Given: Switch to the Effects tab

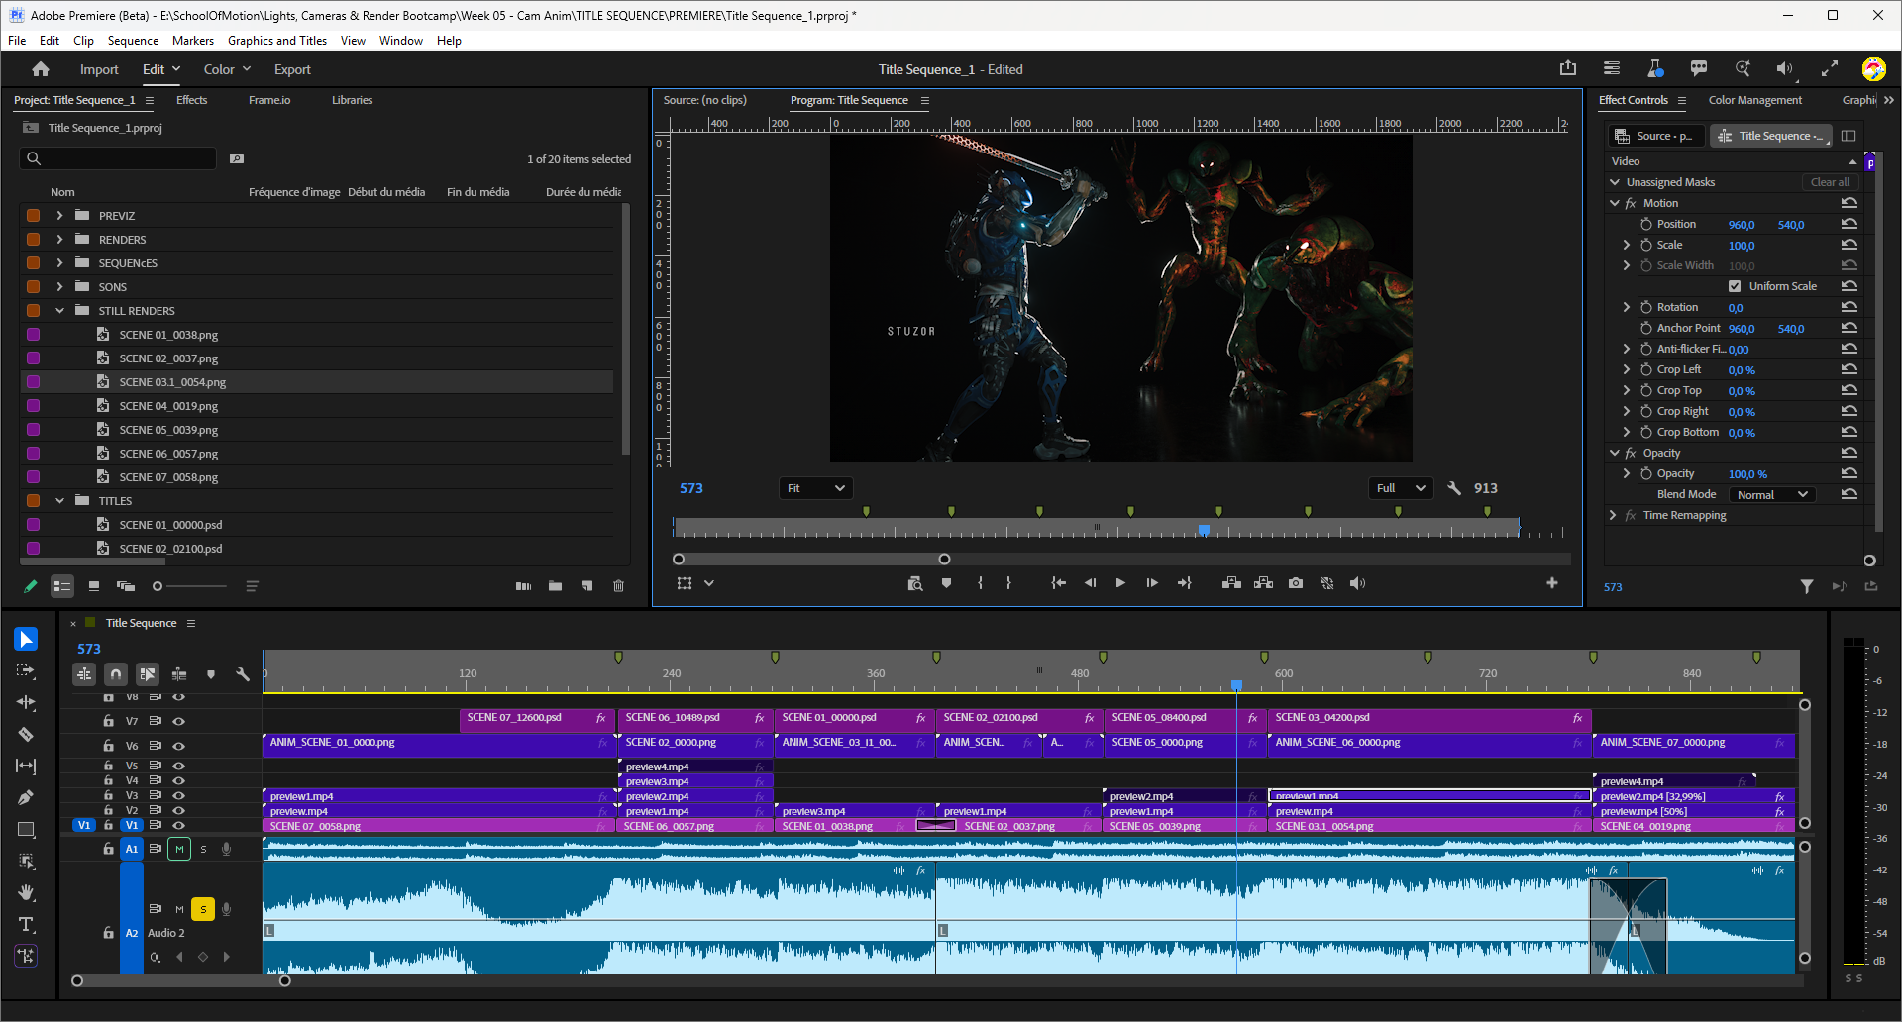Looking at the screenshot, I should [191, 100].
